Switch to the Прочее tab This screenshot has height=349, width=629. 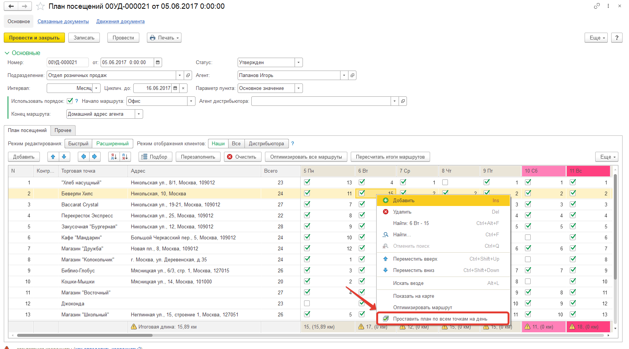tap(63, 130)
